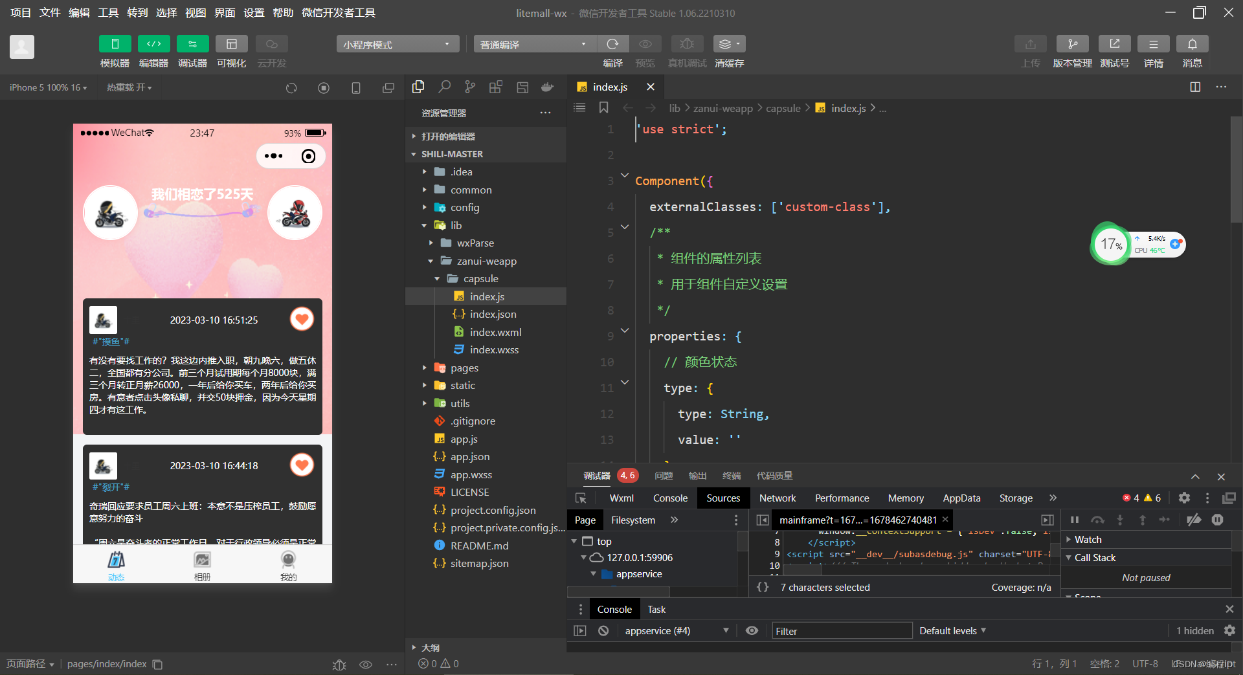
Task: Open the devtools settings gear
Action: [1184, 498]
